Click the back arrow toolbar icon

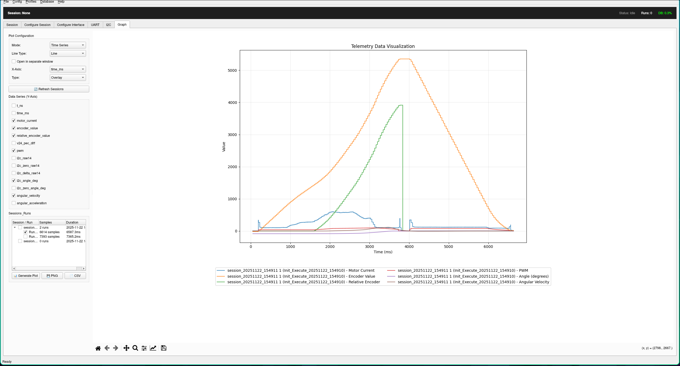[107, 348]
